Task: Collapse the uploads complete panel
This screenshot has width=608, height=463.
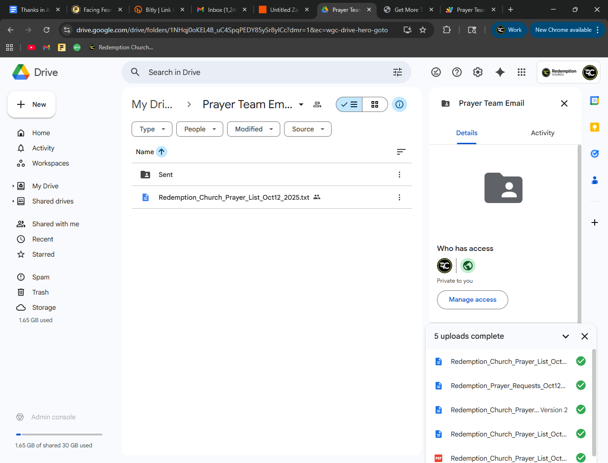Action: click(x=565, y=336)
